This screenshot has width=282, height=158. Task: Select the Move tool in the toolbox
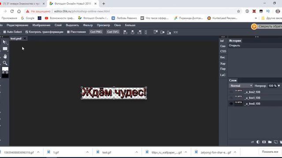(5, 42)
